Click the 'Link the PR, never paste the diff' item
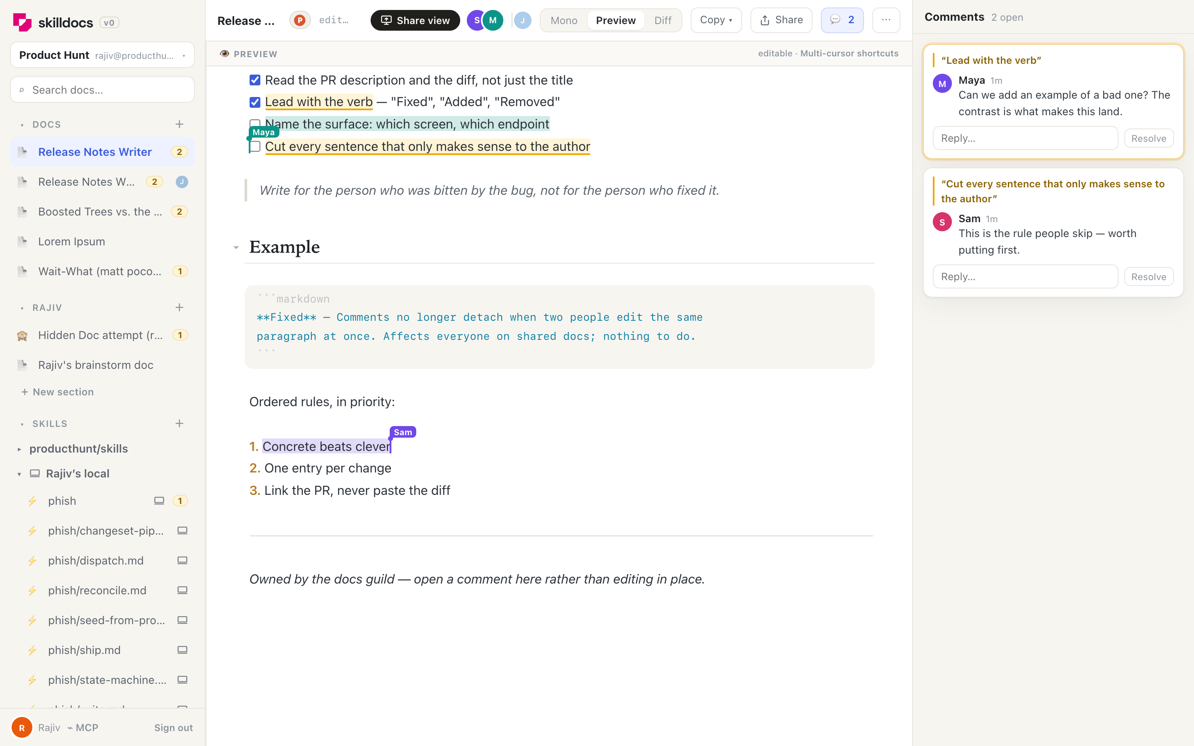Screen dimensions: 1194x746 (357, 490)
